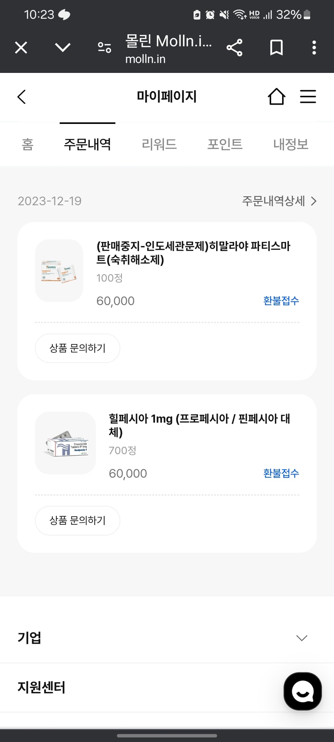Open the browser site settings icon
Image resolution: width=334 pixels, height=742 pixels.
coord(105,48)
